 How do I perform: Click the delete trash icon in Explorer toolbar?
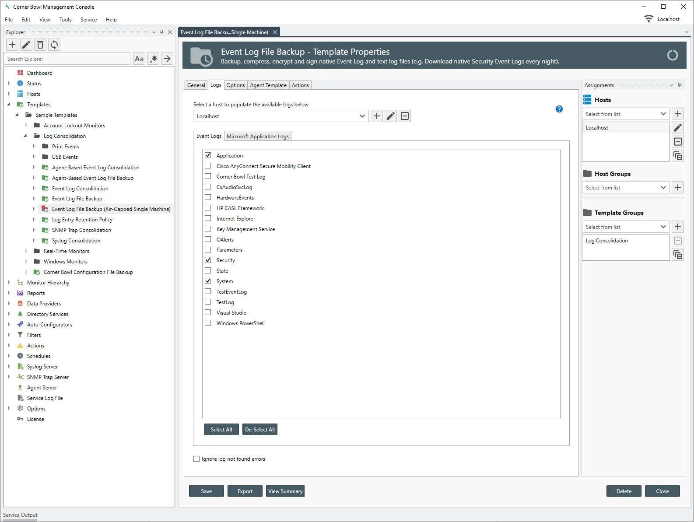(40, 45)
